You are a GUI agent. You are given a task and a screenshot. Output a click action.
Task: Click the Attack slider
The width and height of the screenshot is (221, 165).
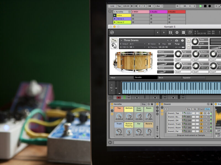(x=165, y=56)
